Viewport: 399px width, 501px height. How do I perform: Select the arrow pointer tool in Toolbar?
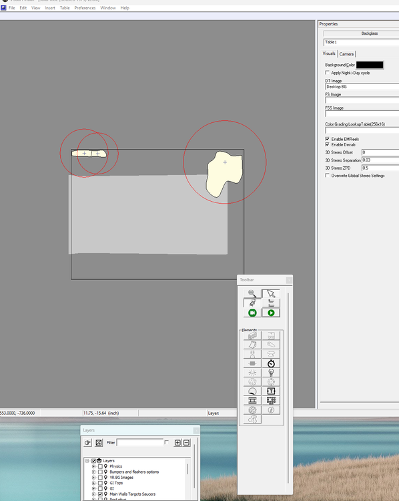click(271, 293)
